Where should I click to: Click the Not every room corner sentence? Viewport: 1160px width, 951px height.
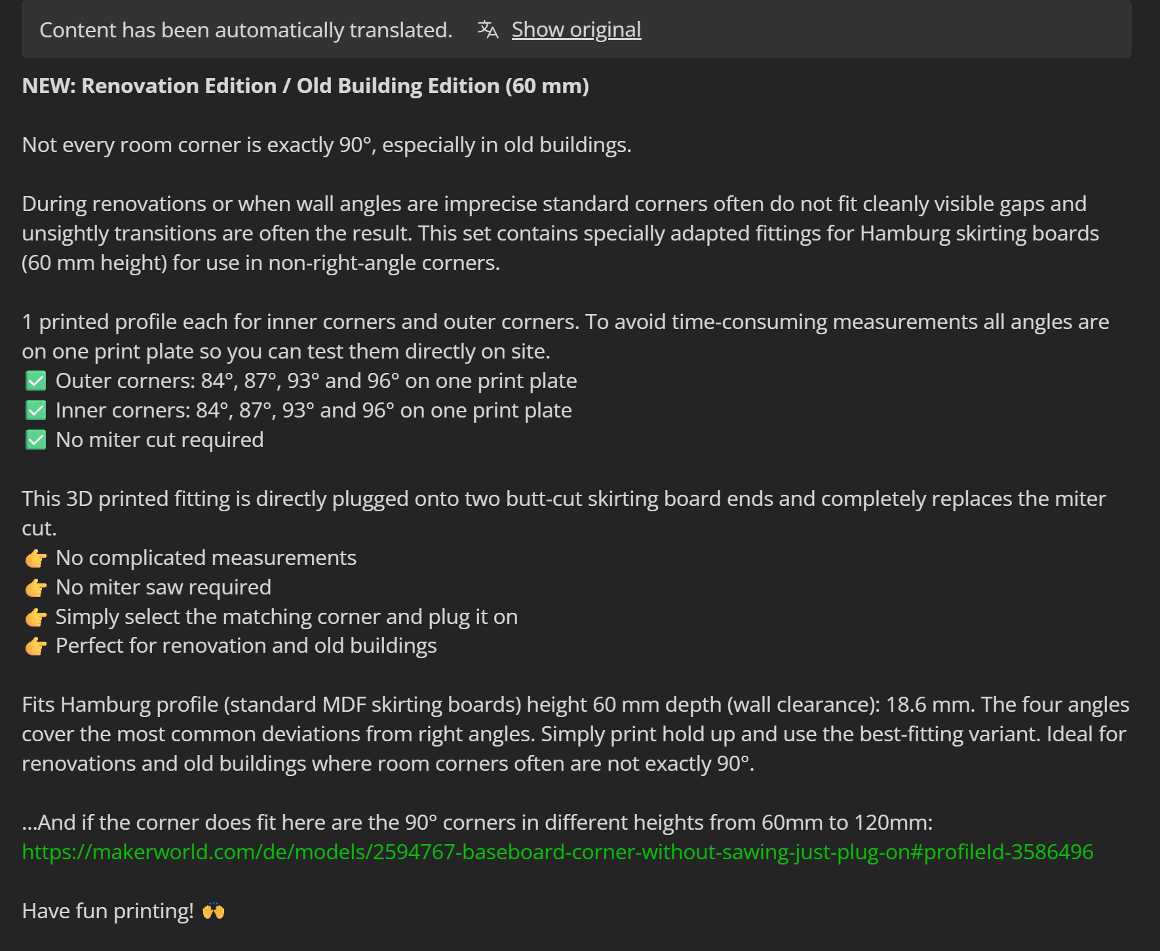coord(326,145)
